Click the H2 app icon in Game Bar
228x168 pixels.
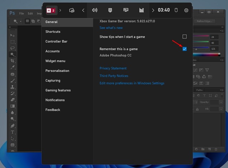click(51, 10)
